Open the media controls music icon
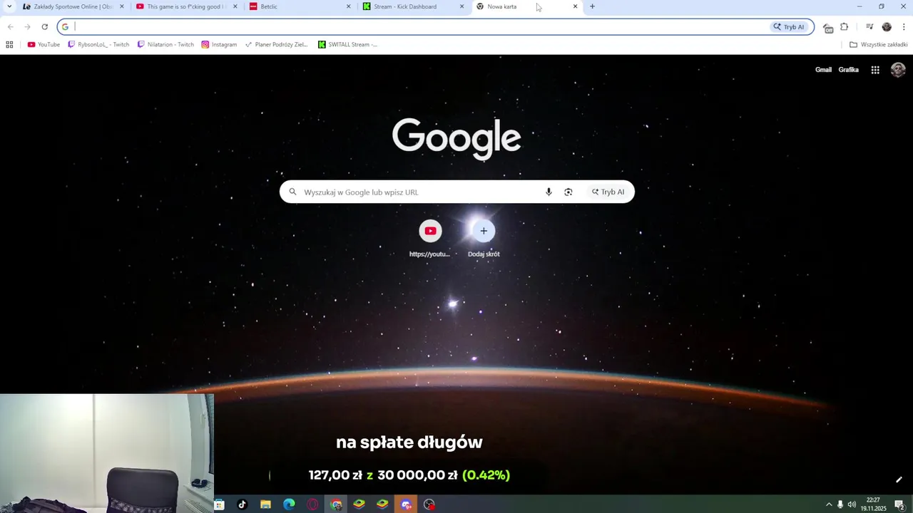Viewport: 913px width, 513px height. [x=869, y=27]
